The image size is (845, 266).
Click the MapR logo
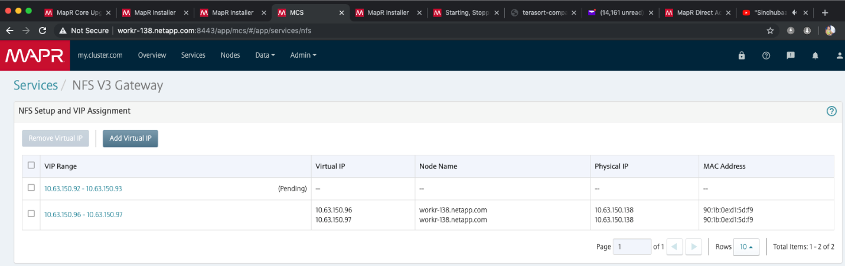(x=35, y=55)
